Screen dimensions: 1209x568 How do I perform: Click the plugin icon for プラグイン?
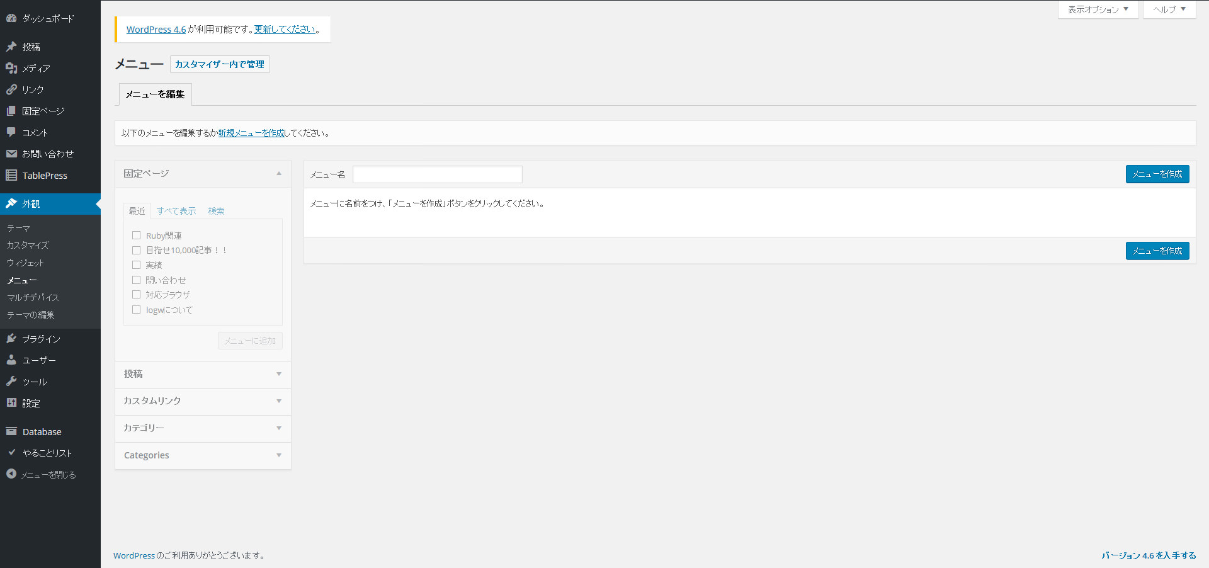click(11, 339)
